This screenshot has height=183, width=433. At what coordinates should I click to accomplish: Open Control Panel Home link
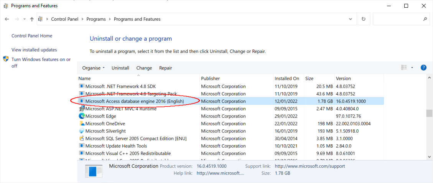[32, 36]
